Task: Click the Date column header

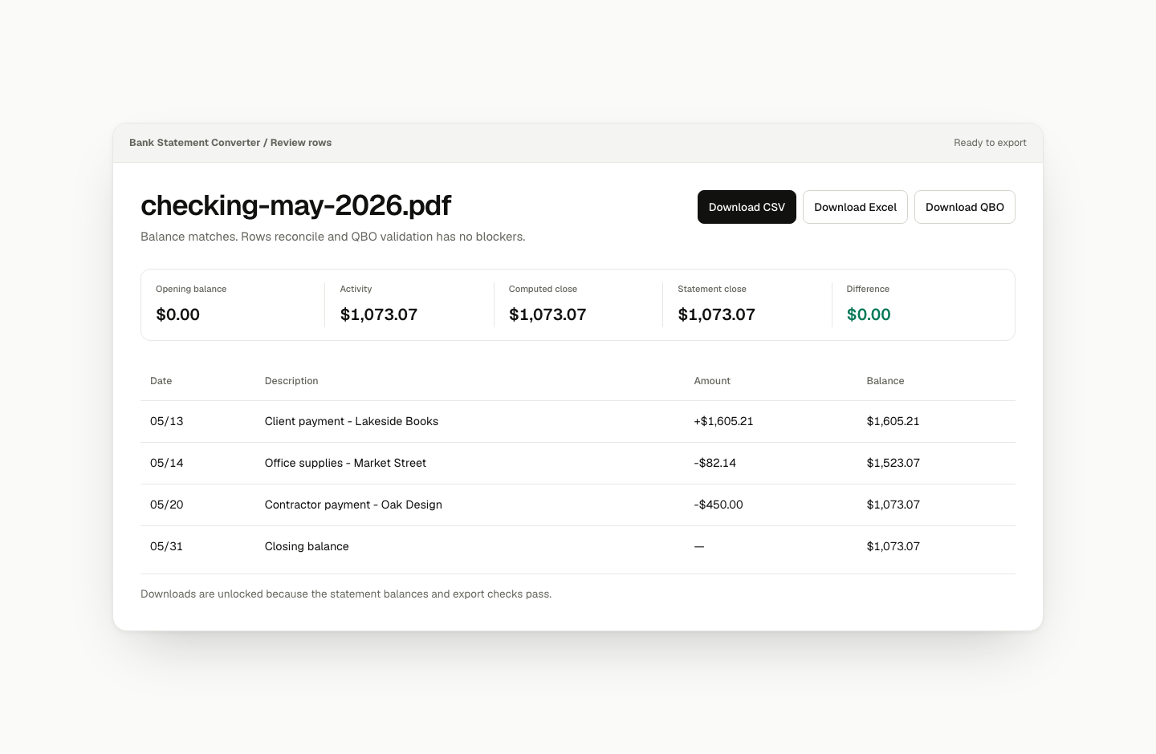Action: pos(161,381)
